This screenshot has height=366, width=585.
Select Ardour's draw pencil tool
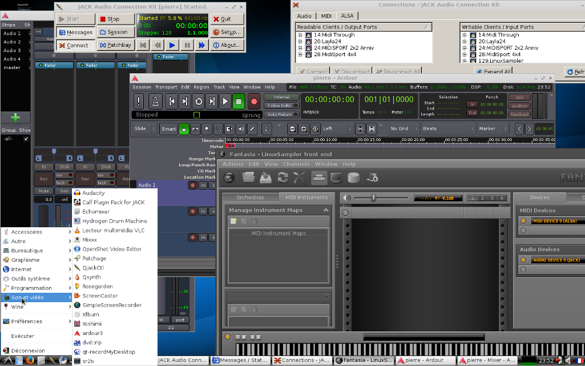point(252,129)
